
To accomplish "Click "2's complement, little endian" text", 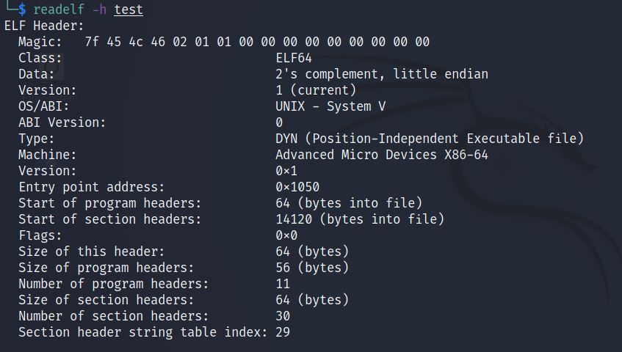I will (381, 74).
